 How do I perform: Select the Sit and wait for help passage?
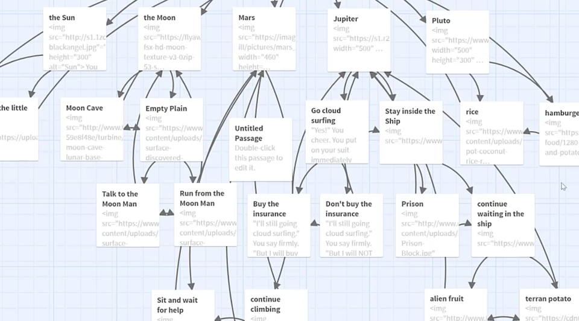point(183,305)
